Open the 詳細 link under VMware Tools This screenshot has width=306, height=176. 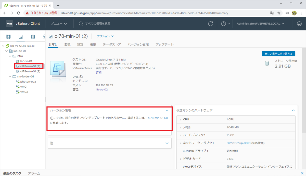98,72
